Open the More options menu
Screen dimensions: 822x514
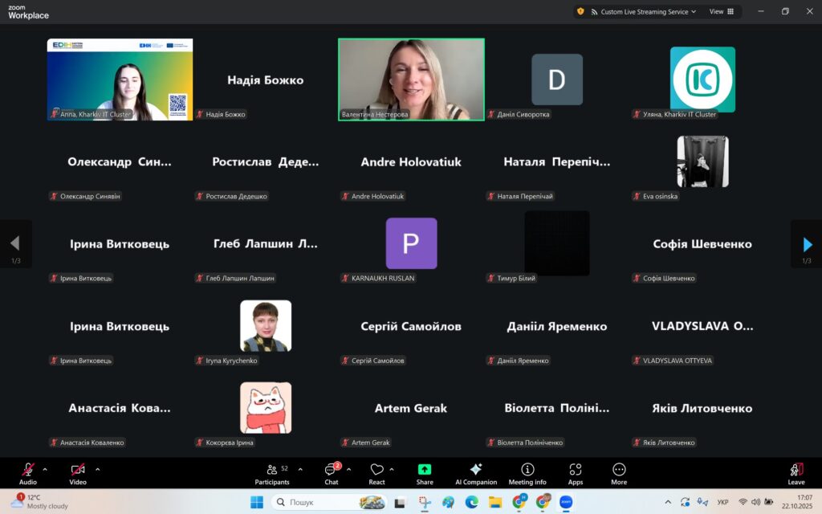(618, 472)
